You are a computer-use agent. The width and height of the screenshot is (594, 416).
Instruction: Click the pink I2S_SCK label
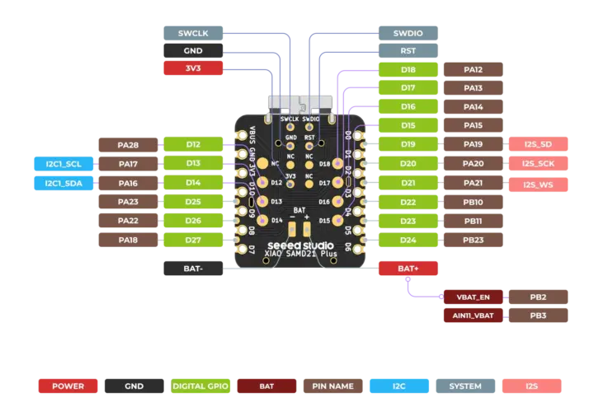[538, 163]
